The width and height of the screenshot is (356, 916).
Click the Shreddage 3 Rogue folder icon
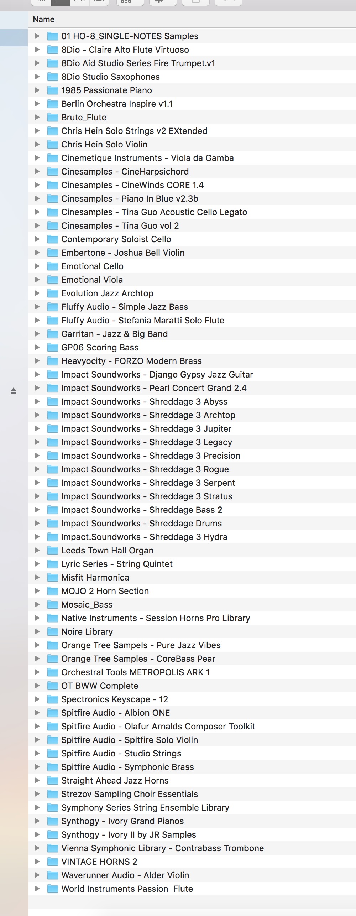53,469
